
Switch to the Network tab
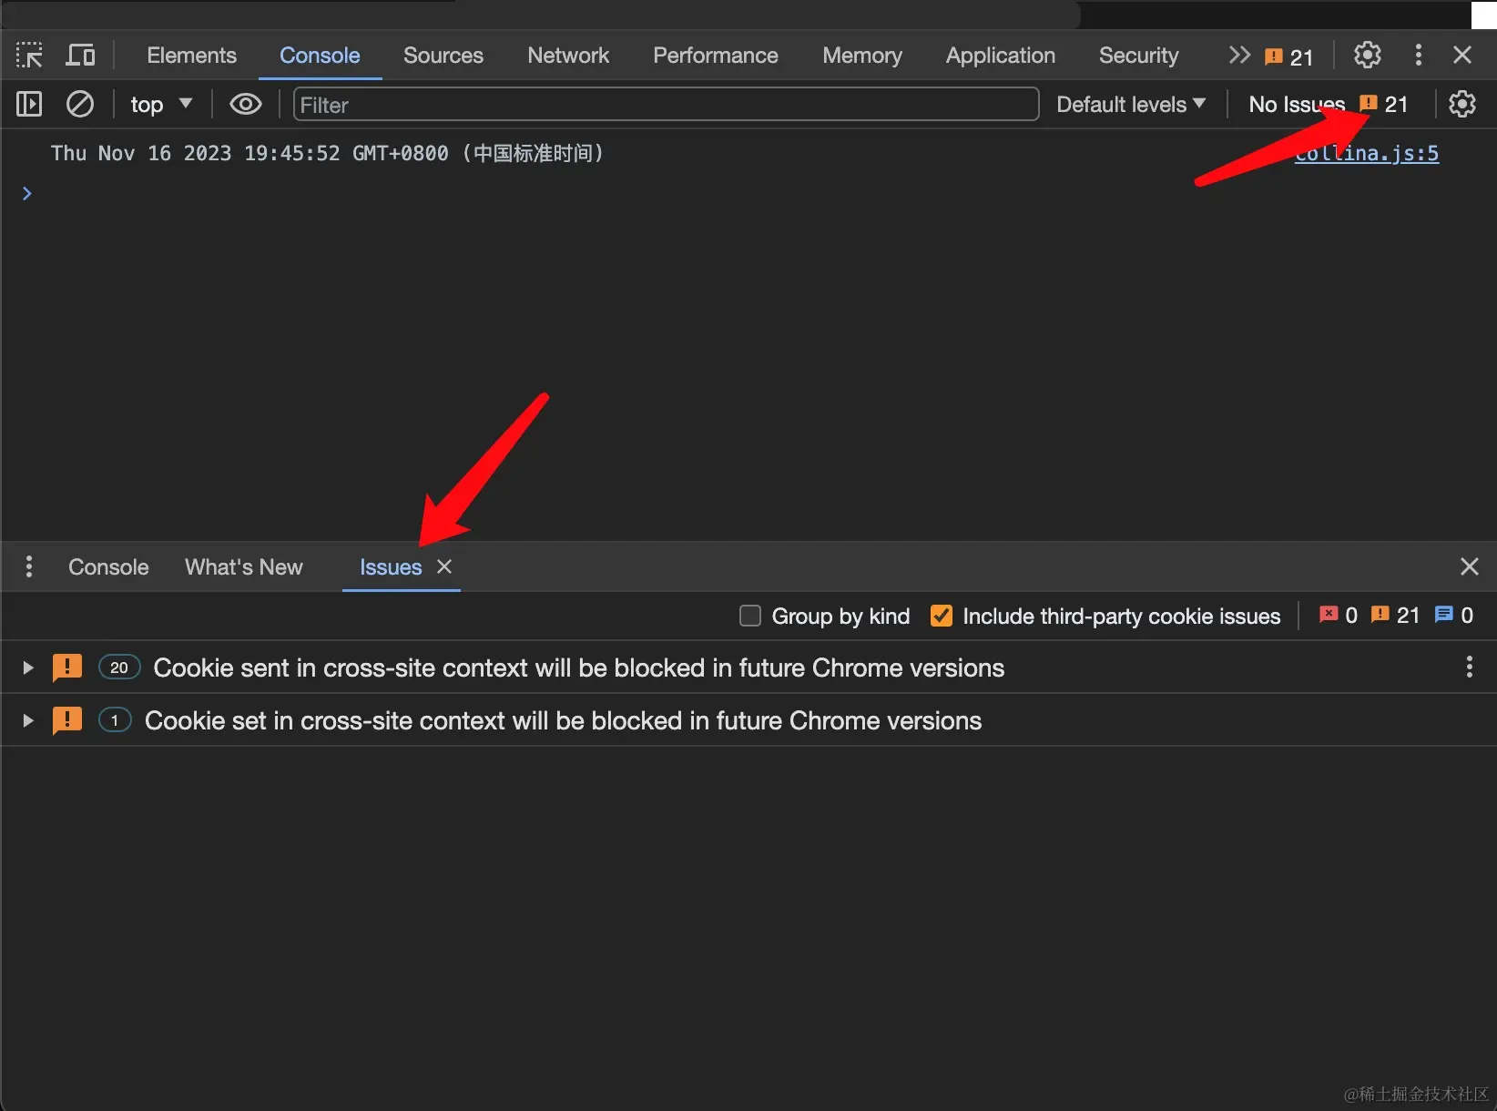click(x=567, y=55)
